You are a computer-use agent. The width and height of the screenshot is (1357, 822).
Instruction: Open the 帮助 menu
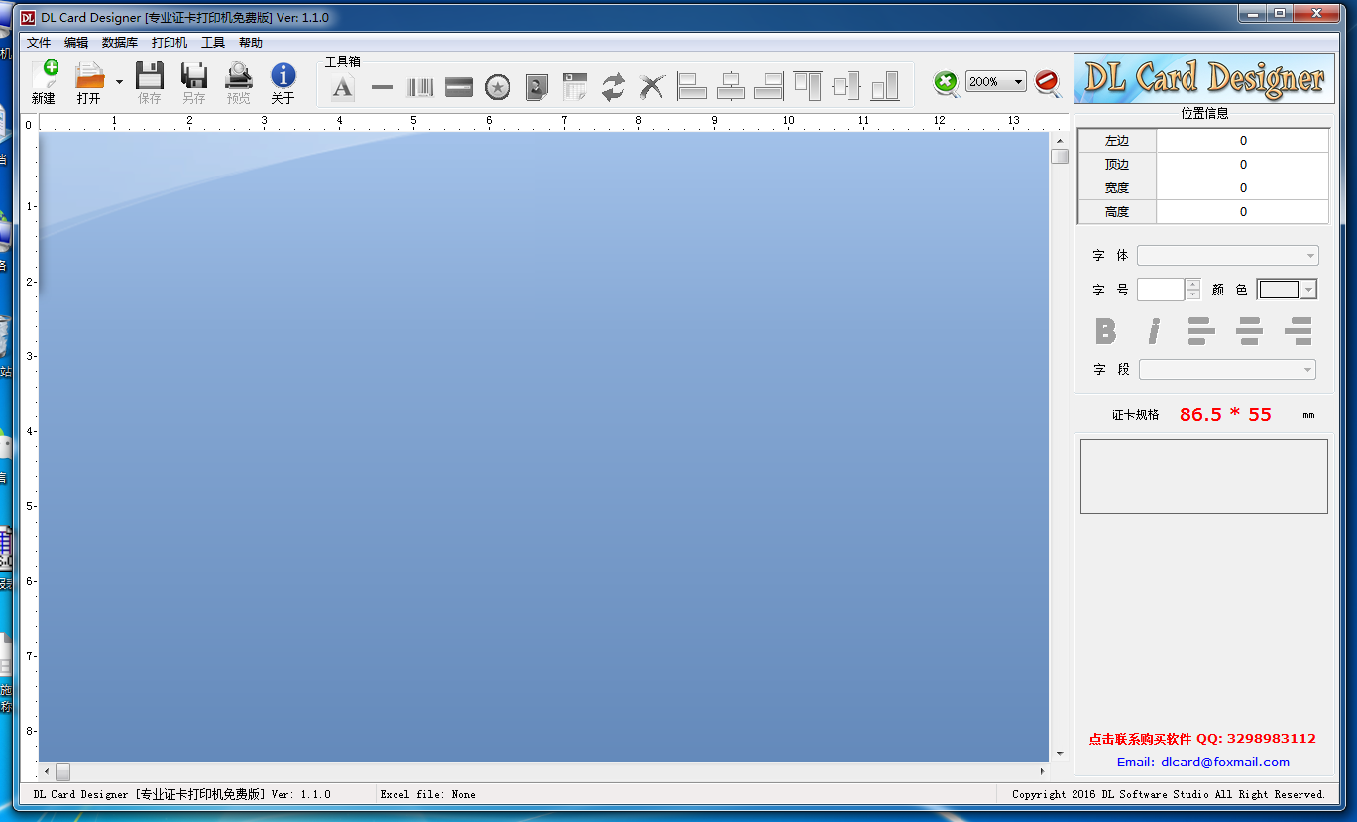click(251, 43)
